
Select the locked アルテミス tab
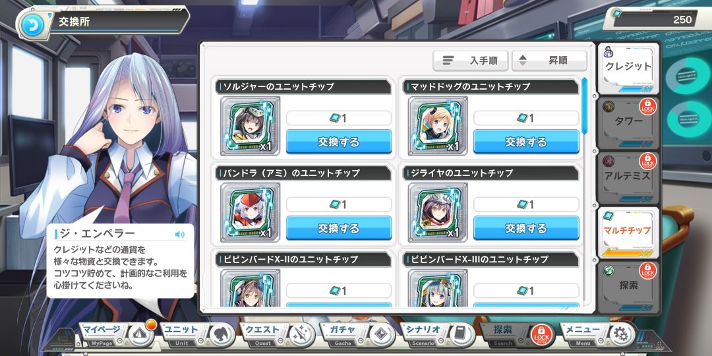(x=628, y=177)
